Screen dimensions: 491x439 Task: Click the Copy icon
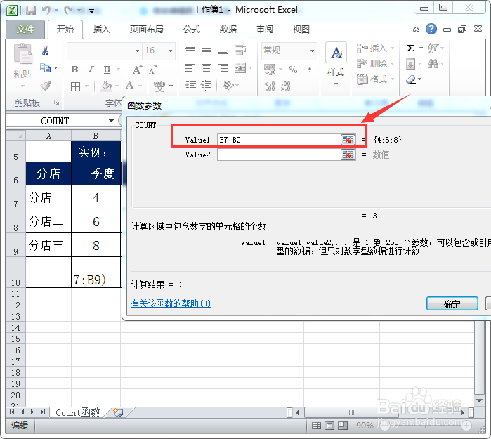coord(46,67)
